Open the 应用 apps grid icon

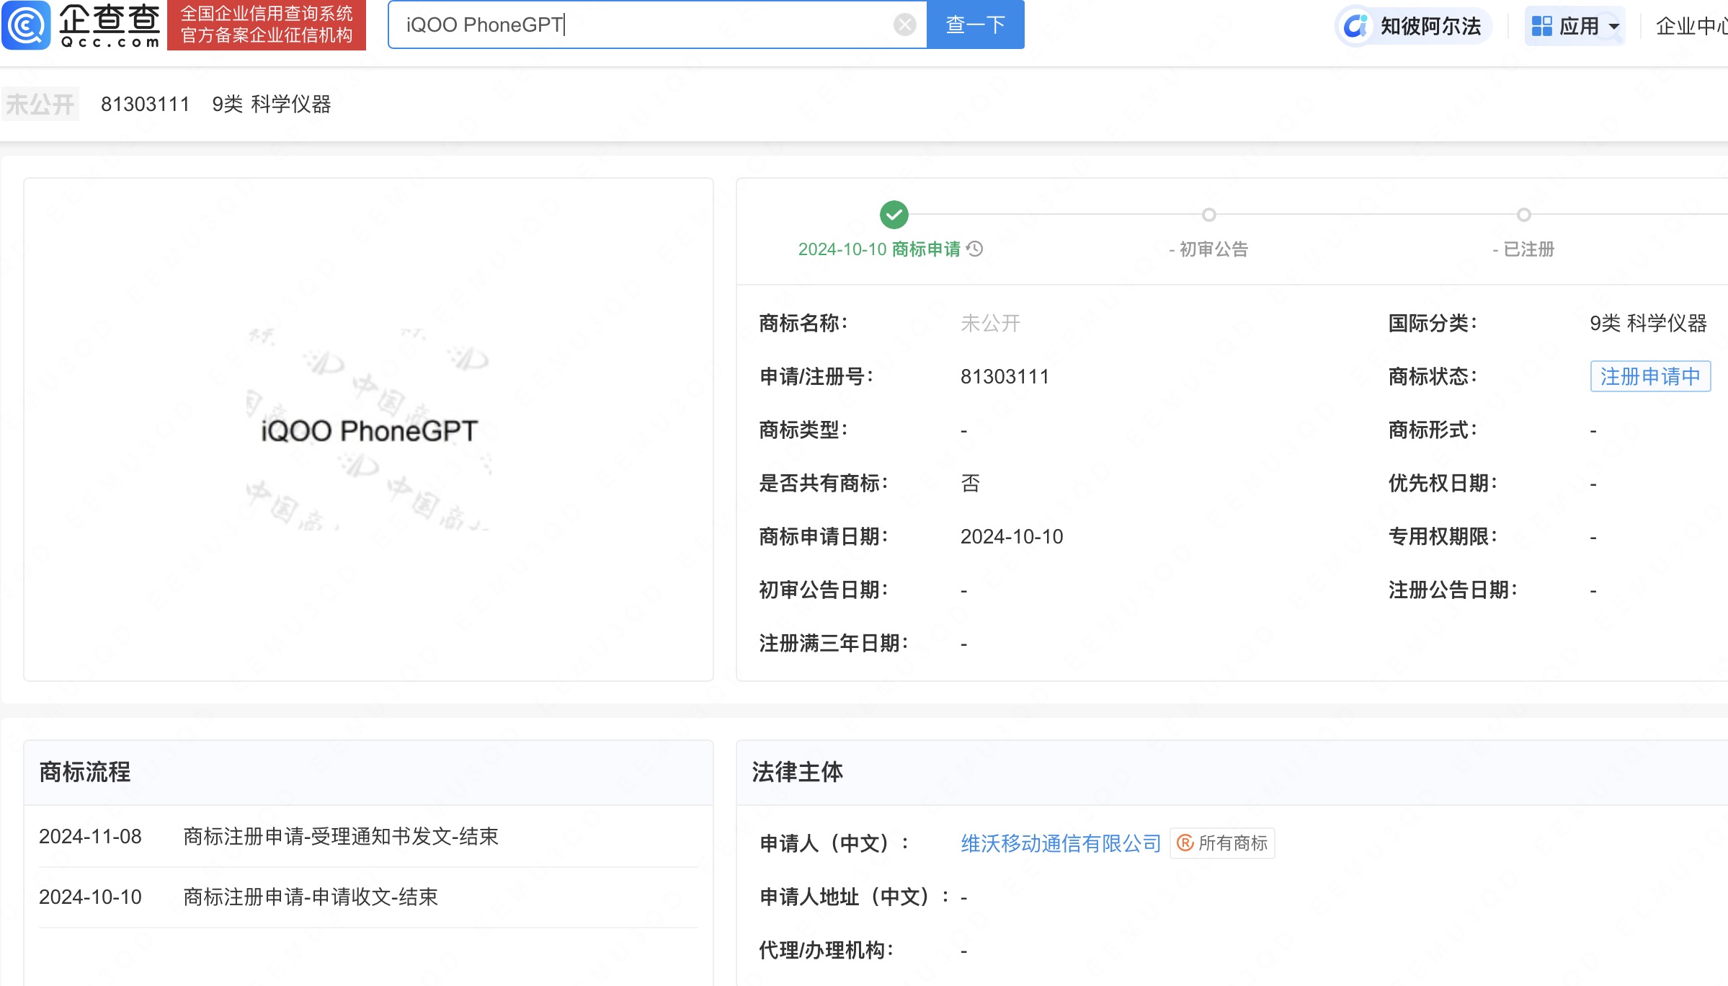1542,26
